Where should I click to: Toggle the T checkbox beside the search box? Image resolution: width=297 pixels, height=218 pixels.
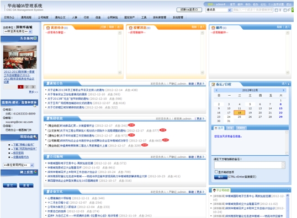pyautogui.click(x=277, y=10)
